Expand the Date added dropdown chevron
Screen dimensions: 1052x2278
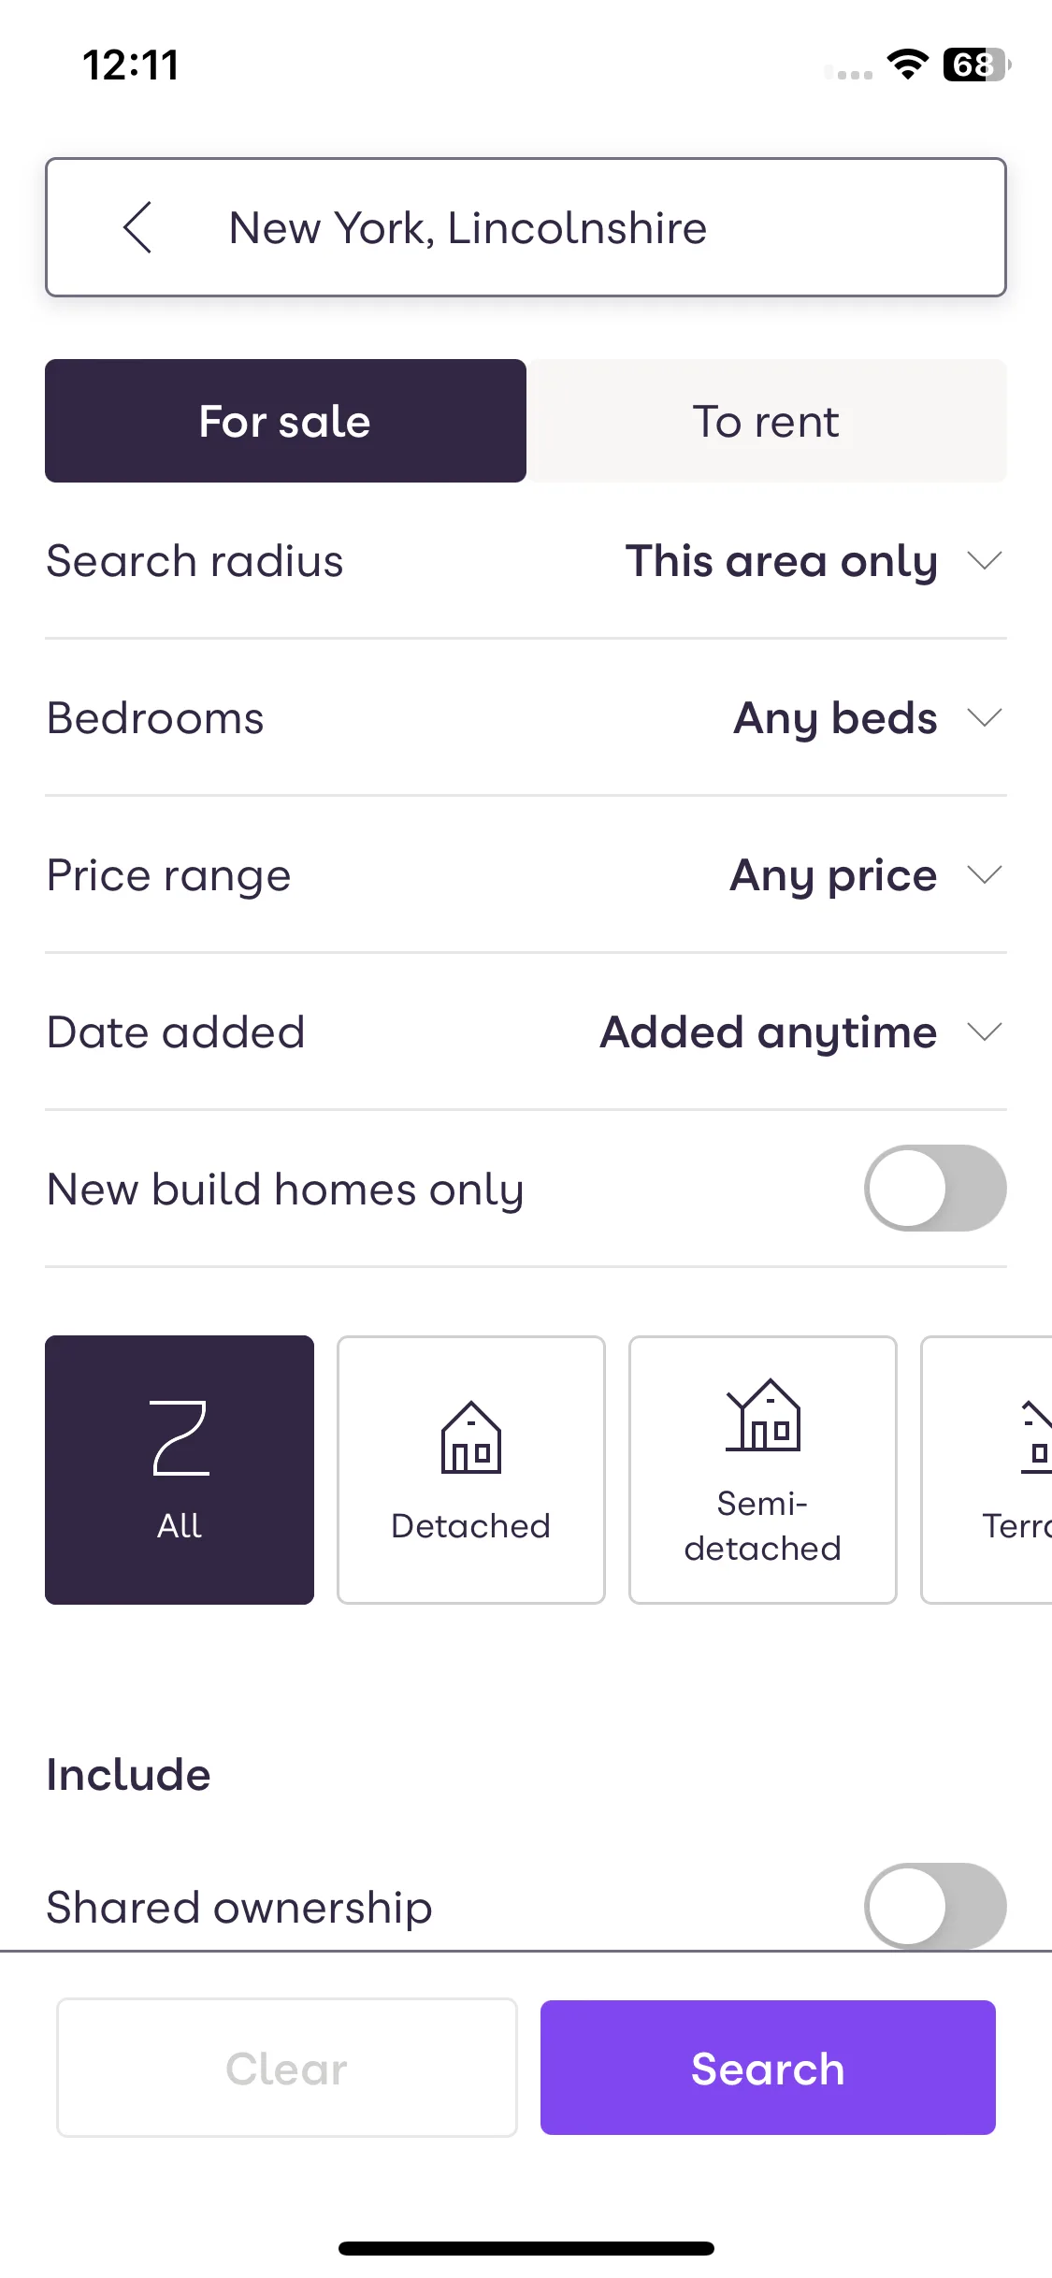[x=985, y=1031]
